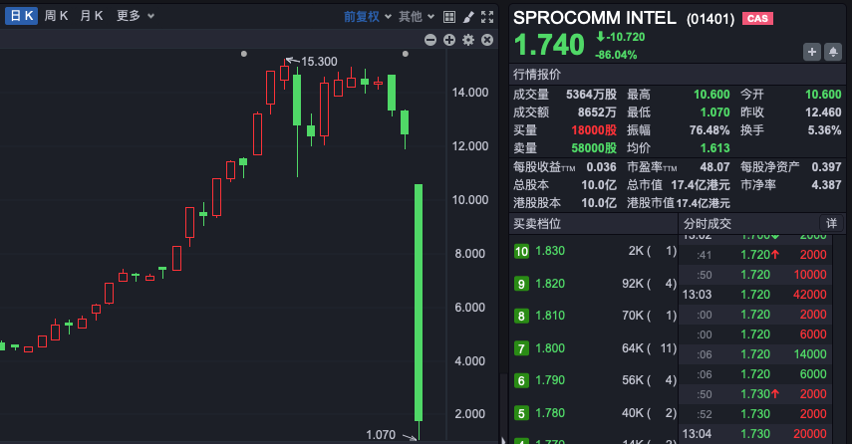The width and height of the screenshot is (852, 444).
Task: Switch to the 月K monthly chart tab
Action: (x=92, y=16)
